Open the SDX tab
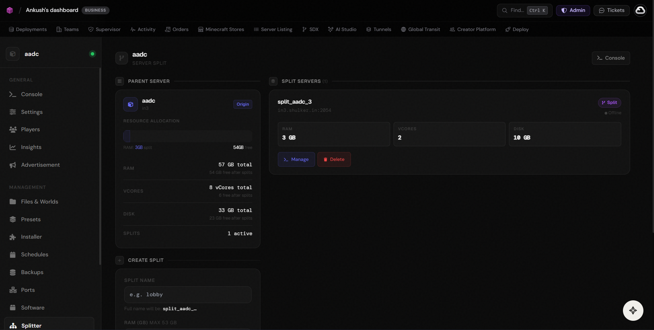Viewport: 654px width, 330px height. point(310,29)
